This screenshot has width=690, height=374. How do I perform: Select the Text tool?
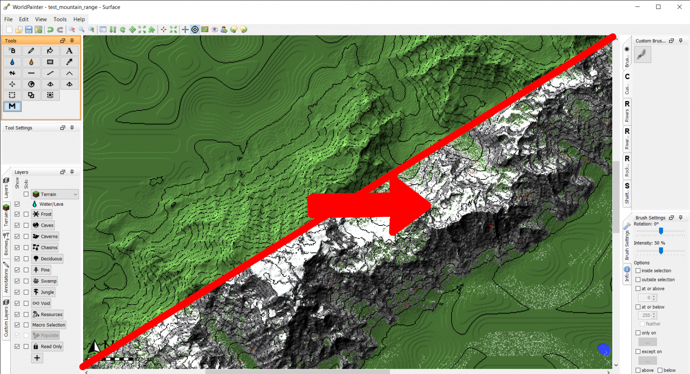tap(69, 50)
